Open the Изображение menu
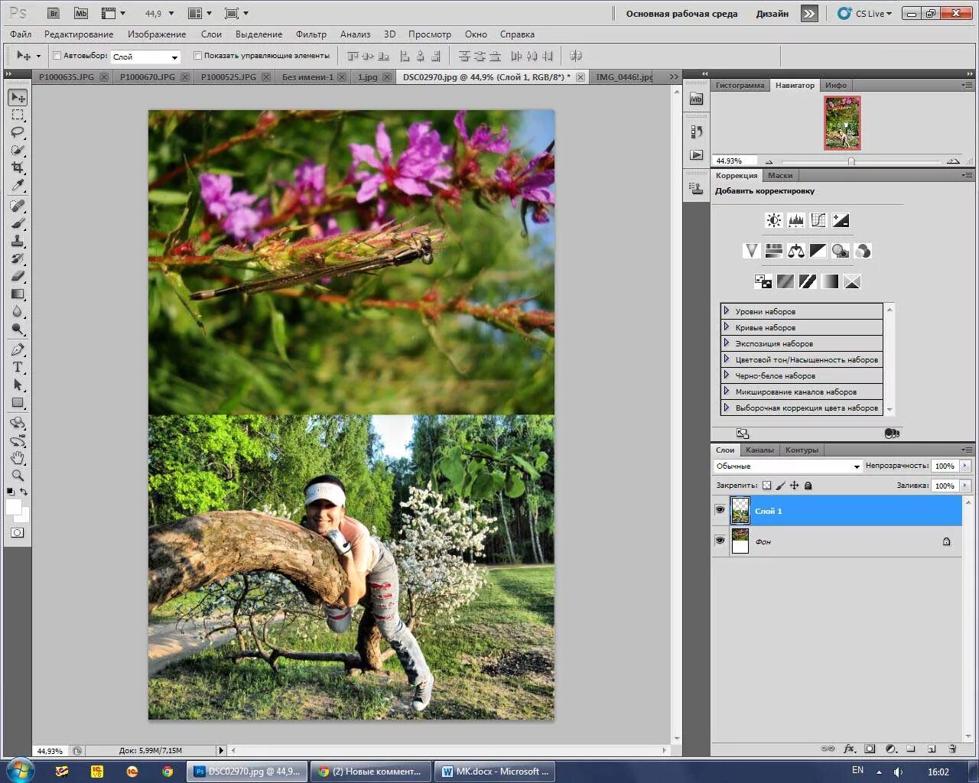The image size is (979, 783). [157, 34]
